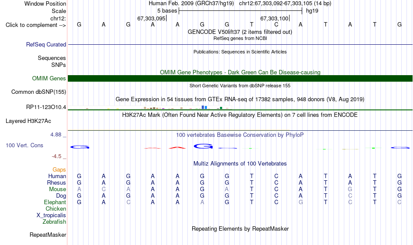Click 'Publications: Sequences in Scientific Articles' title
This screenshot has height=245, width=413.
tap(240, 52)
